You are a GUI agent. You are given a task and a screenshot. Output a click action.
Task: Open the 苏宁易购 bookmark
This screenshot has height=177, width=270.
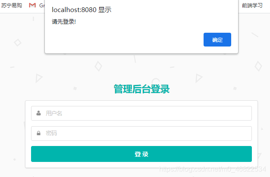(x=11, y=6)
